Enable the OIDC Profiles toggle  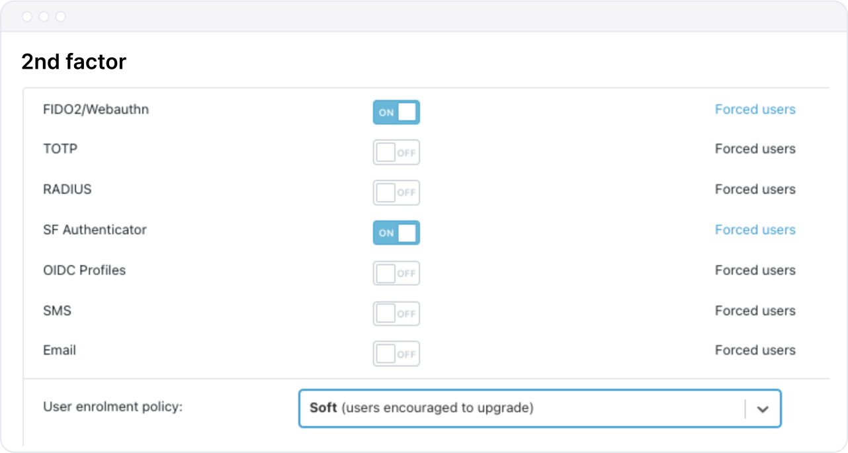point(396,273)
